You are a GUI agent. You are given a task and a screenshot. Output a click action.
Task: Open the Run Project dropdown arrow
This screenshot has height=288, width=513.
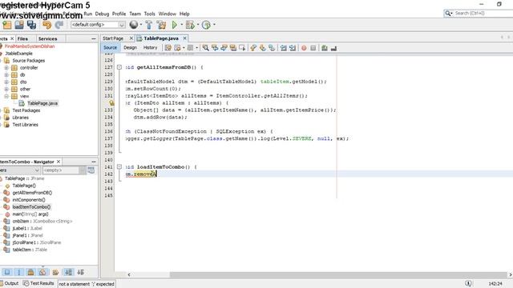181,25
